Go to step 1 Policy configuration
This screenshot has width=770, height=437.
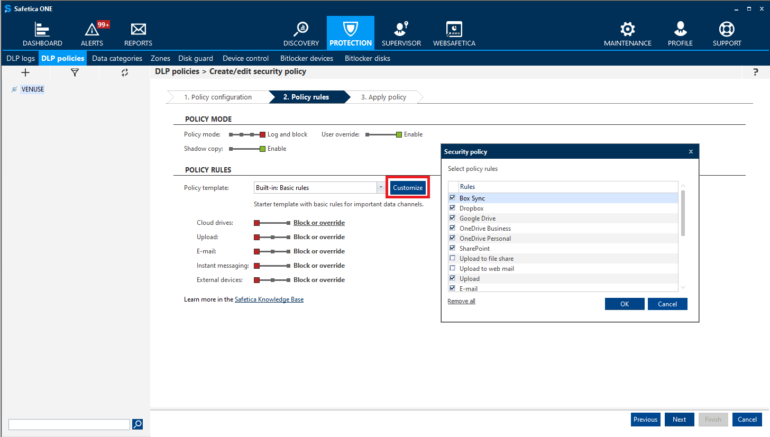click(x=218, y=97)
